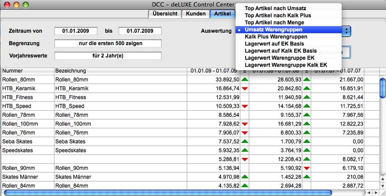The width and height of the screenshot is (386, 196).
Task: Click green trend arrow beside 7.537,52
Action: [x=245, y=141]
